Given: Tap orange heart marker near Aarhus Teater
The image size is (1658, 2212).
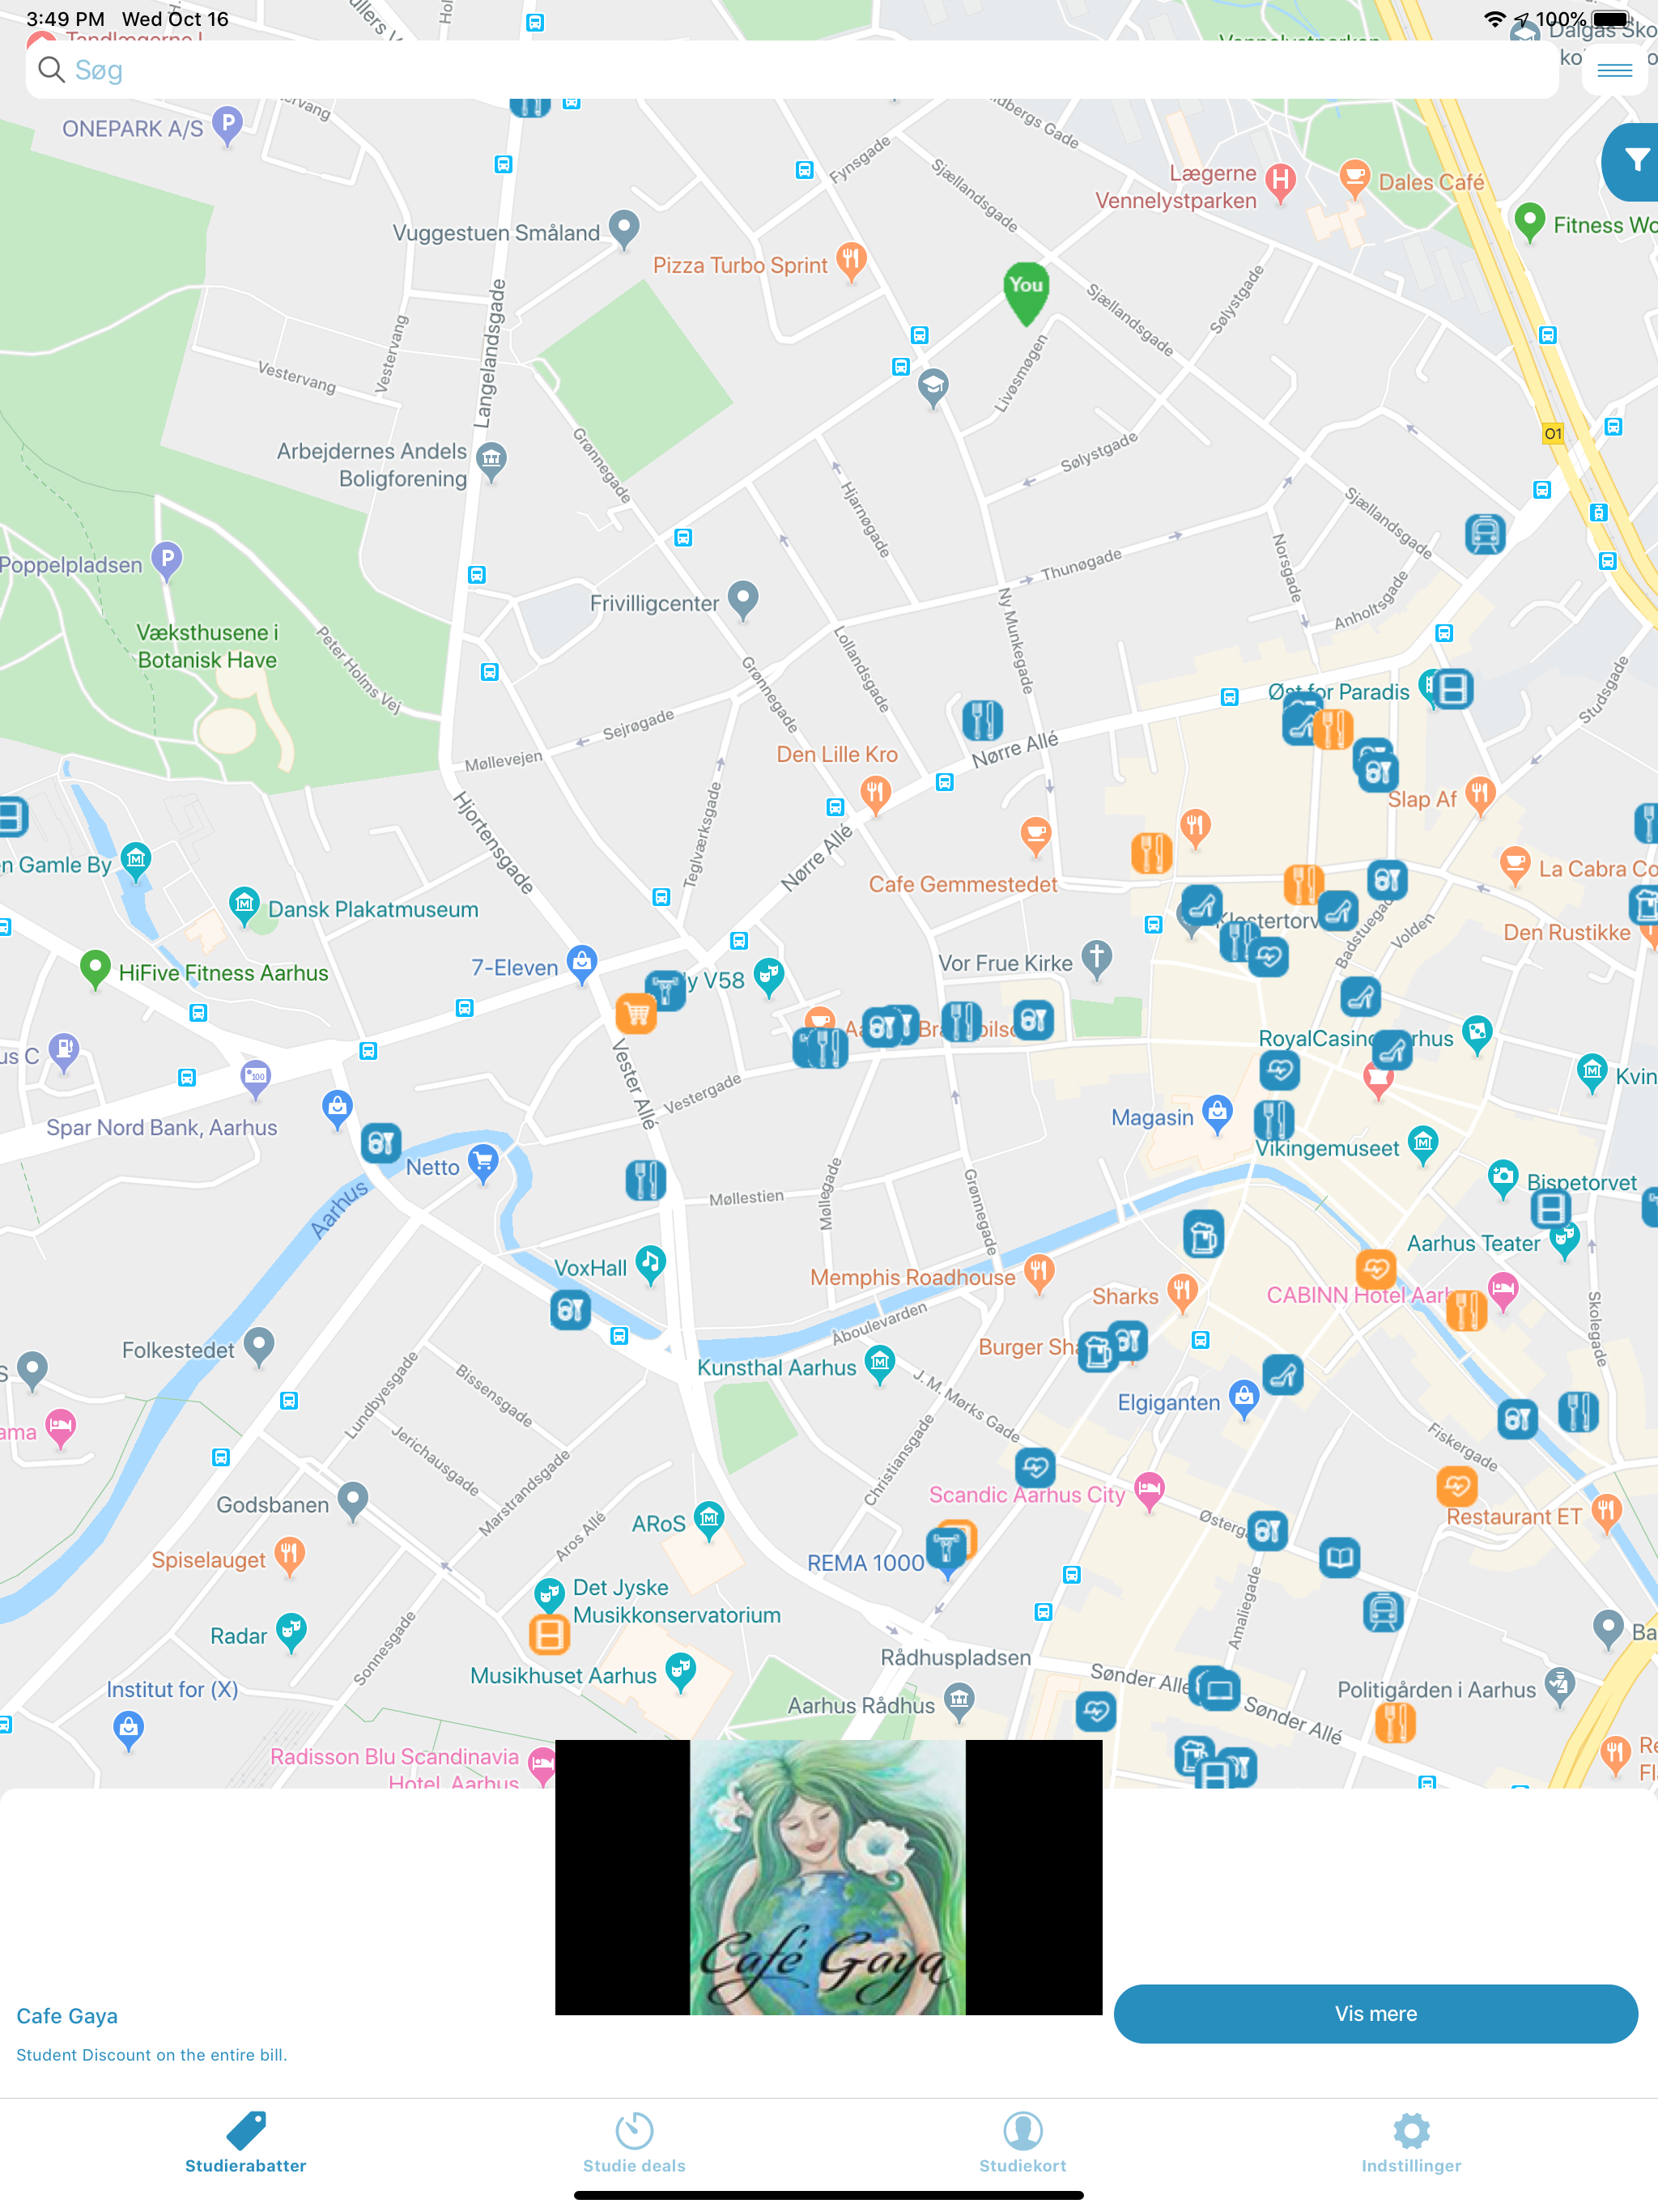Looking at the screenshot, I should click(x=1376, y=1269).
